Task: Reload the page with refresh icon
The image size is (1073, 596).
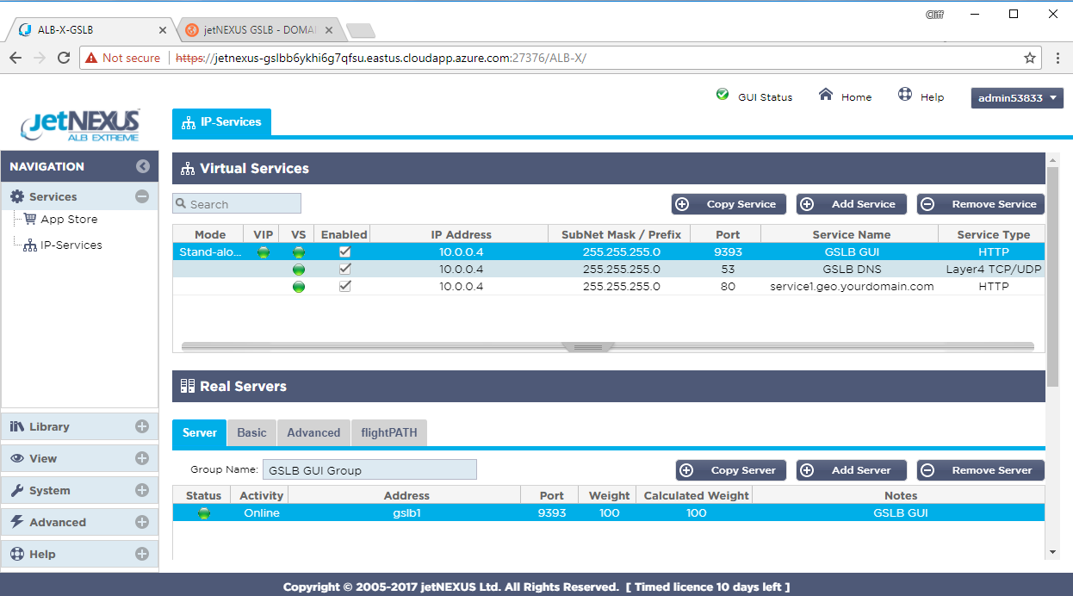Action: tap(64, 58)
